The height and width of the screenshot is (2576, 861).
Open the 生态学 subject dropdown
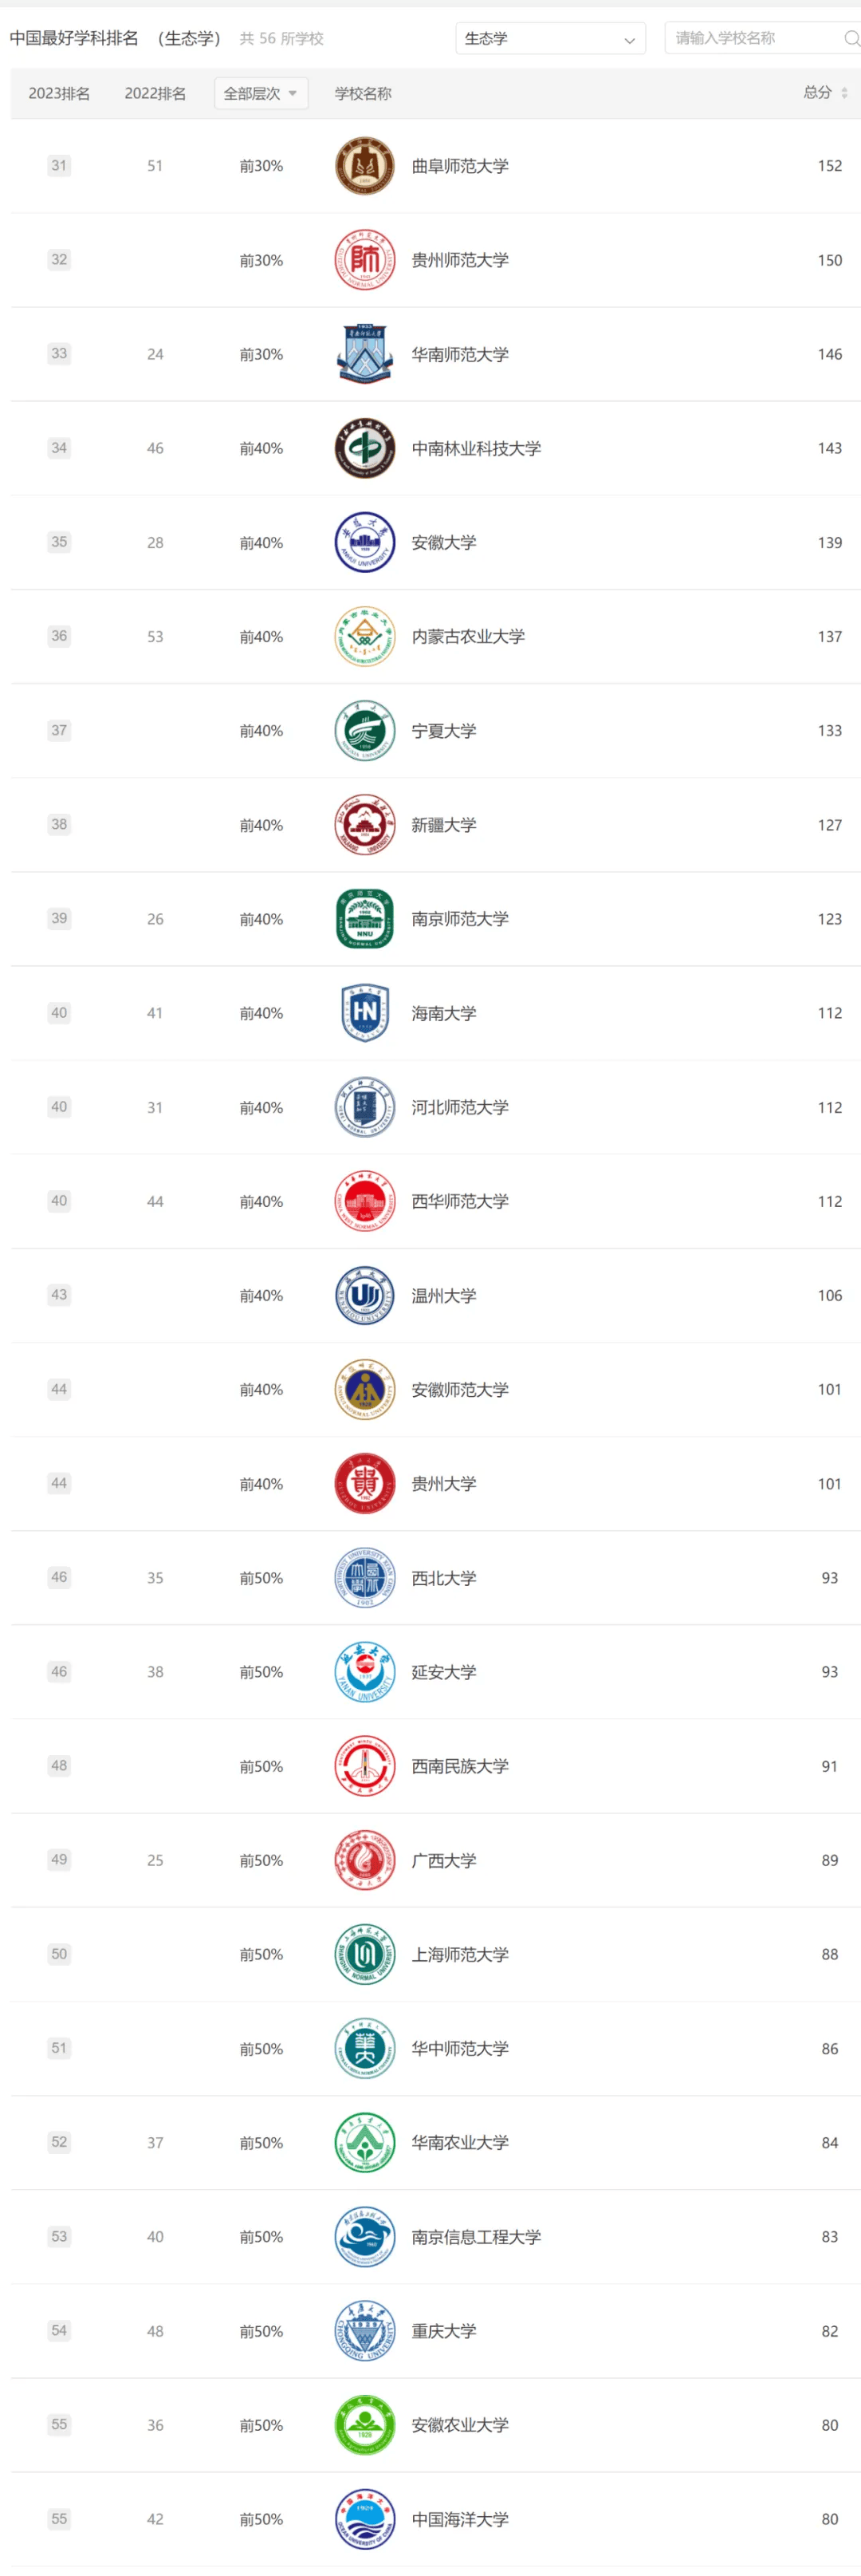pos(549,39)
